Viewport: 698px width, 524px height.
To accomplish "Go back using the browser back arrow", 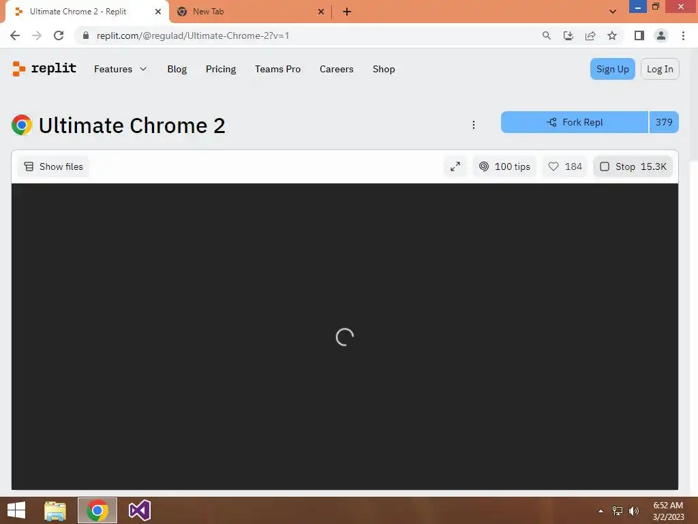I will (15, 35).
